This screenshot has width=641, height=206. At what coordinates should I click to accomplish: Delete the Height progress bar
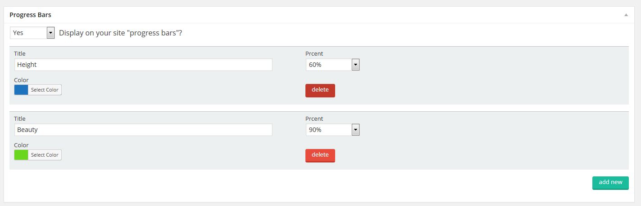coord(320,90)
